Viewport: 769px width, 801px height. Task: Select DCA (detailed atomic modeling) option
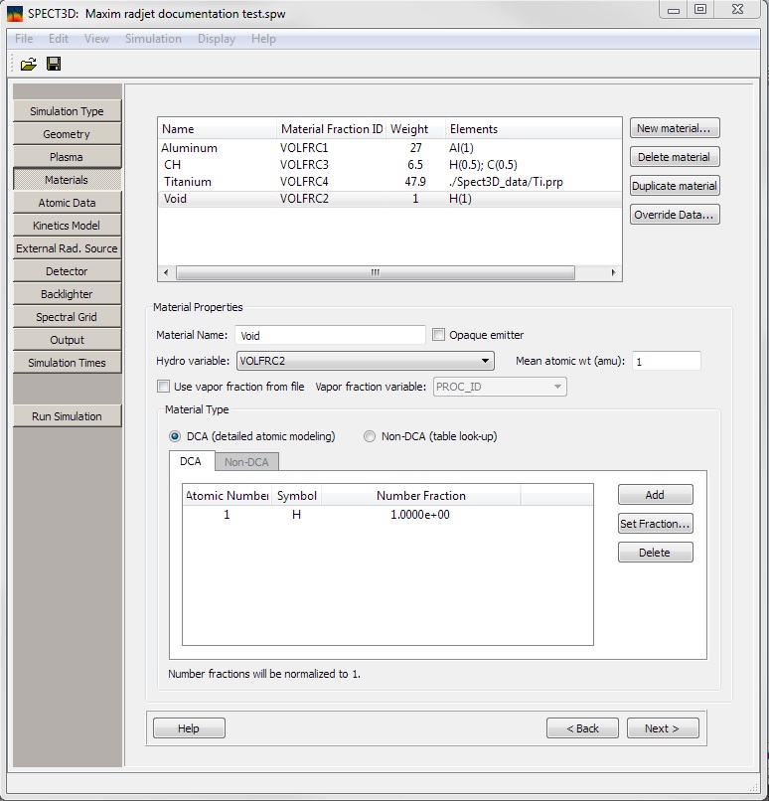point(176,436)
